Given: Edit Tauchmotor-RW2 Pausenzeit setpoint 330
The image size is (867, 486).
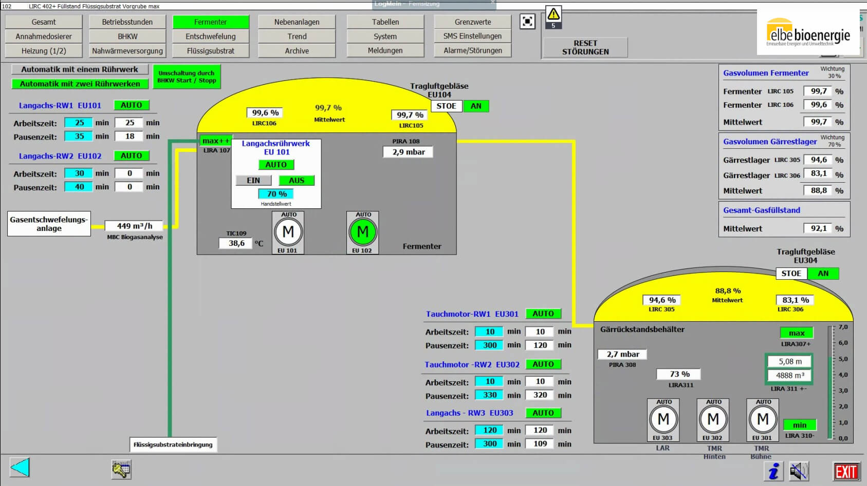Looking at the screenshot, I should pyautogui.click(x=489, y=395).
